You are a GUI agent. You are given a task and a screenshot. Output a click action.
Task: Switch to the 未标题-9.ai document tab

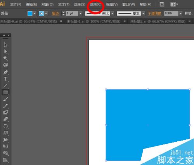click(28, 21)
